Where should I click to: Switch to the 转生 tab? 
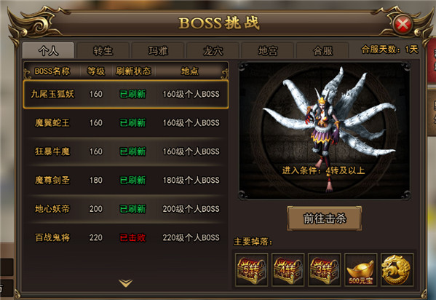tap(103, 51)
